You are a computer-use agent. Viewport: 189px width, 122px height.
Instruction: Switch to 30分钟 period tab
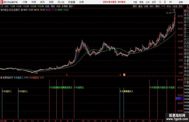[x=33, y=6]
